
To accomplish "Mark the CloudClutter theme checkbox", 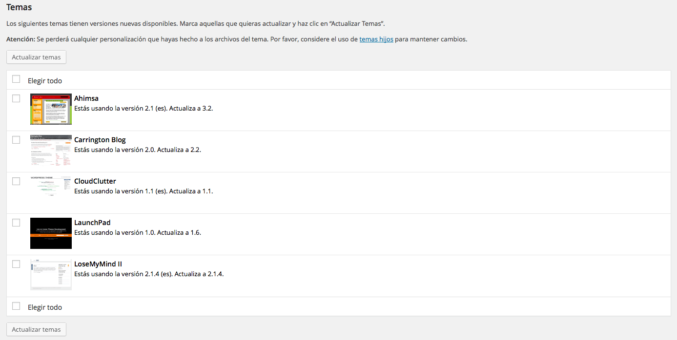I will click(16, 181).
